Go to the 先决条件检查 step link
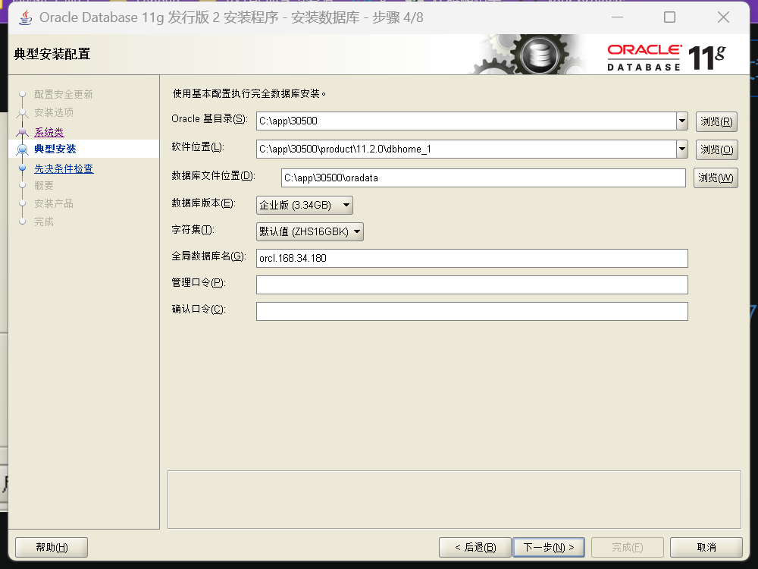758x569 pixels. pos(64,168)
